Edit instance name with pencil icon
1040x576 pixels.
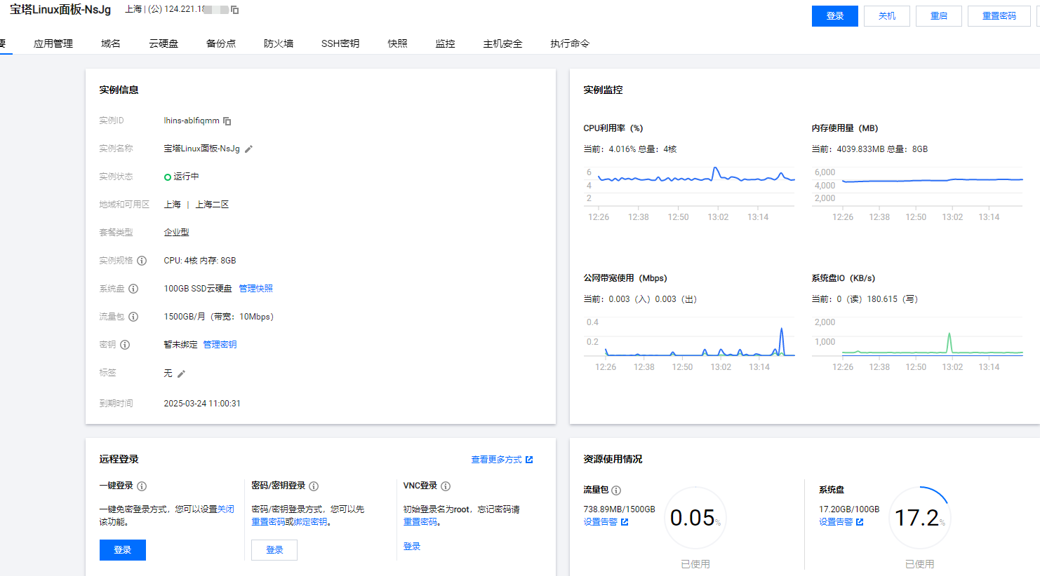point(248,149)
